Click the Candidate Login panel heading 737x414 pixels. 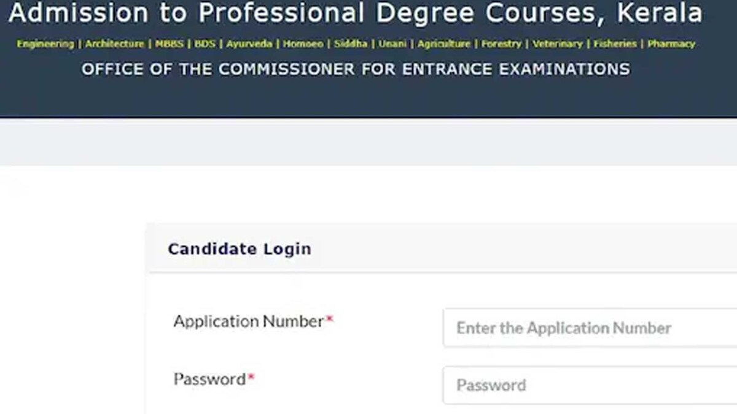240,249
